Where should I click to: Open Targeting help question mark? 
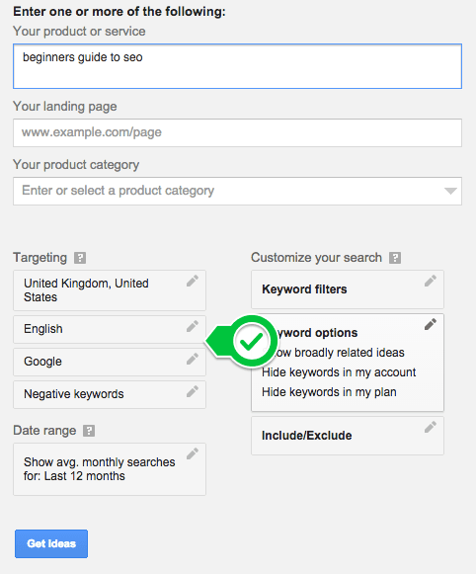pyautogui.click(x=80, y=258)
